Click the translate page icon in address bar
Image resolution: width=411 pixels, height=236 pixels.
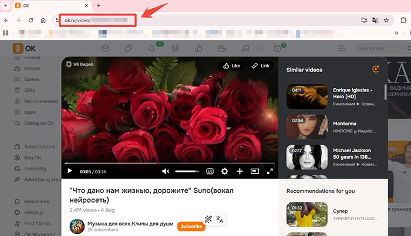pyautogui.click(x=375, y=20)
